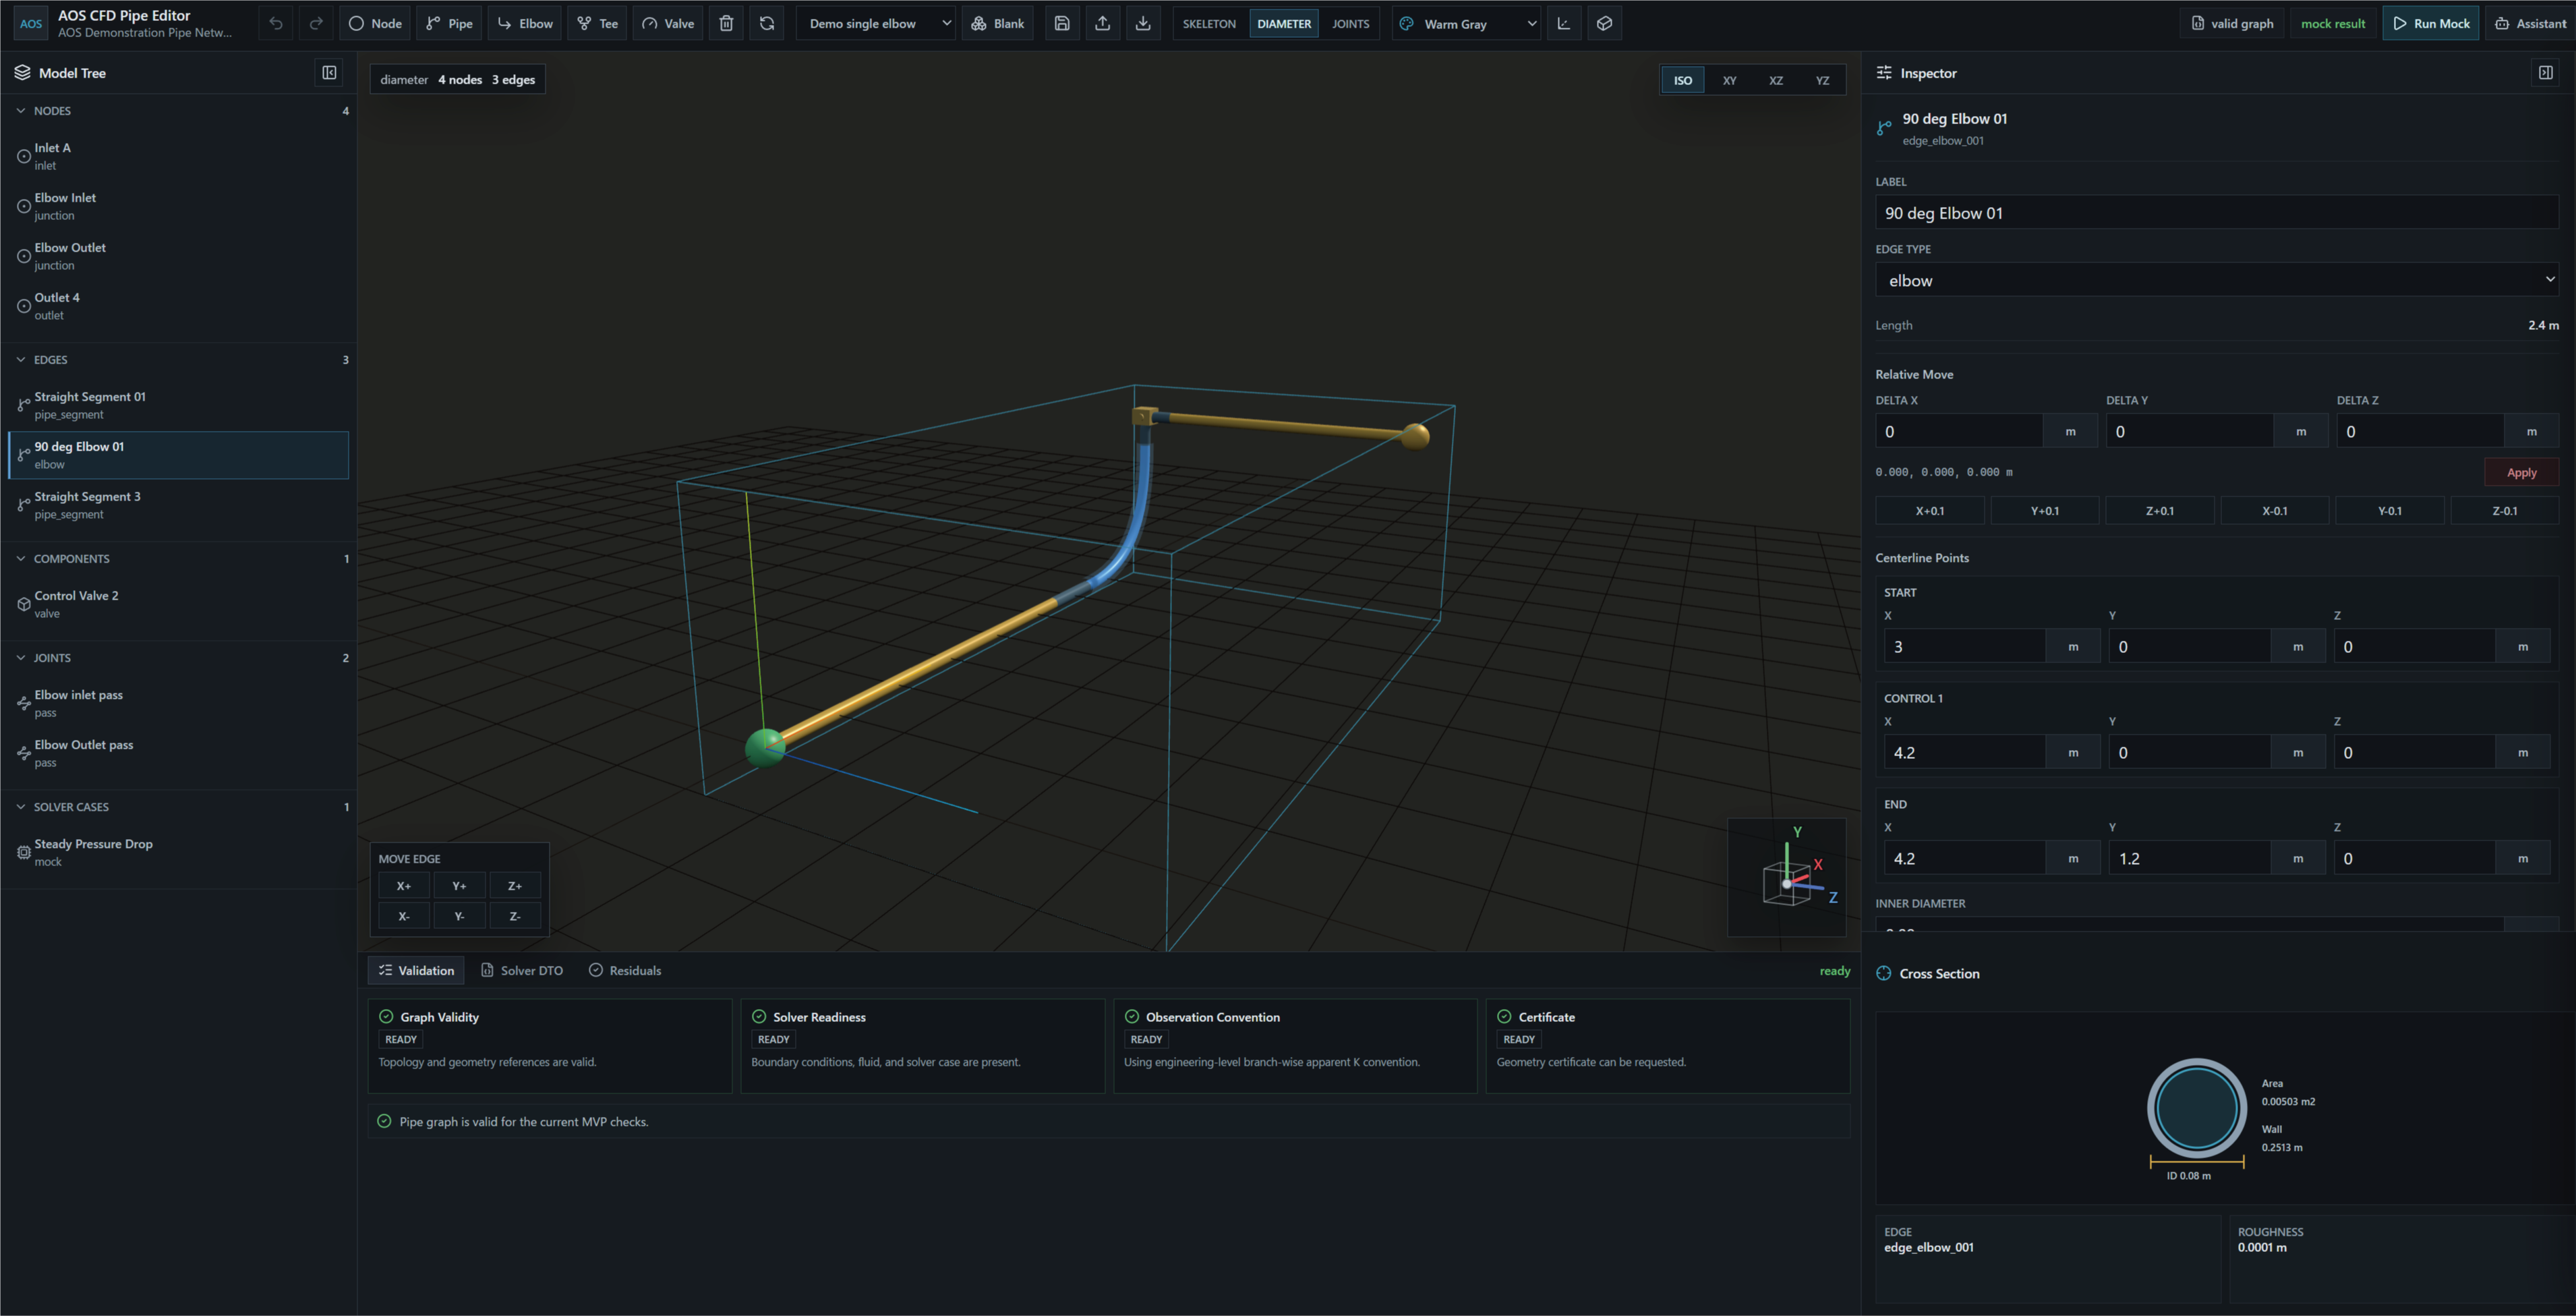Click Move Edge X+ button
Viewport: 2576px width, 1316px height.
pos(404,885)
